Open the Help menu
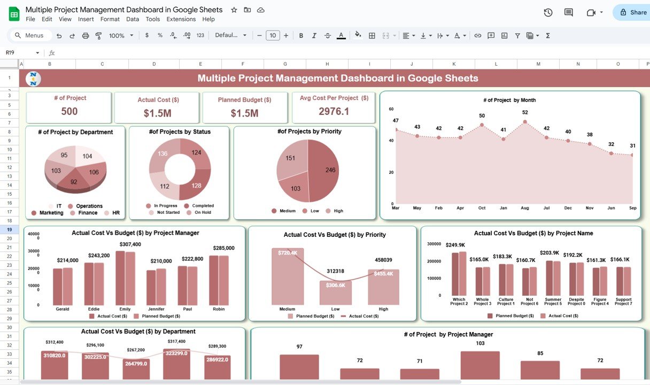Screen dimensions: 650x385 (208, 19)
